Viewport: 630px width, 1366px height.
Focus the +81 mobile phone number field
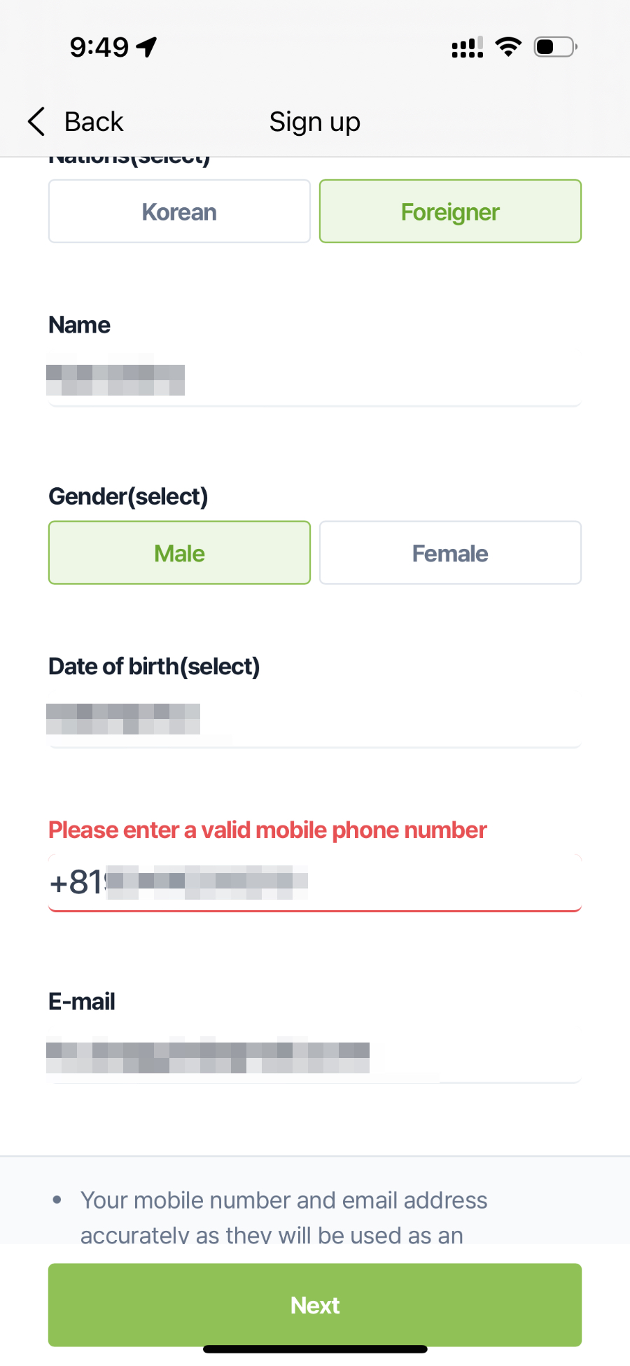tap(314, 882)
